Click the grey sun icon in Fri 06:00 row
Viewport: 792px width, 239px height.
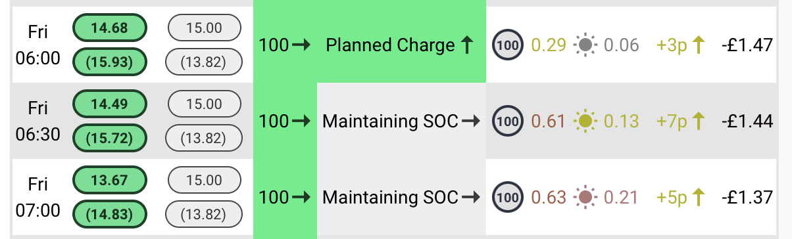coord(585,45)
